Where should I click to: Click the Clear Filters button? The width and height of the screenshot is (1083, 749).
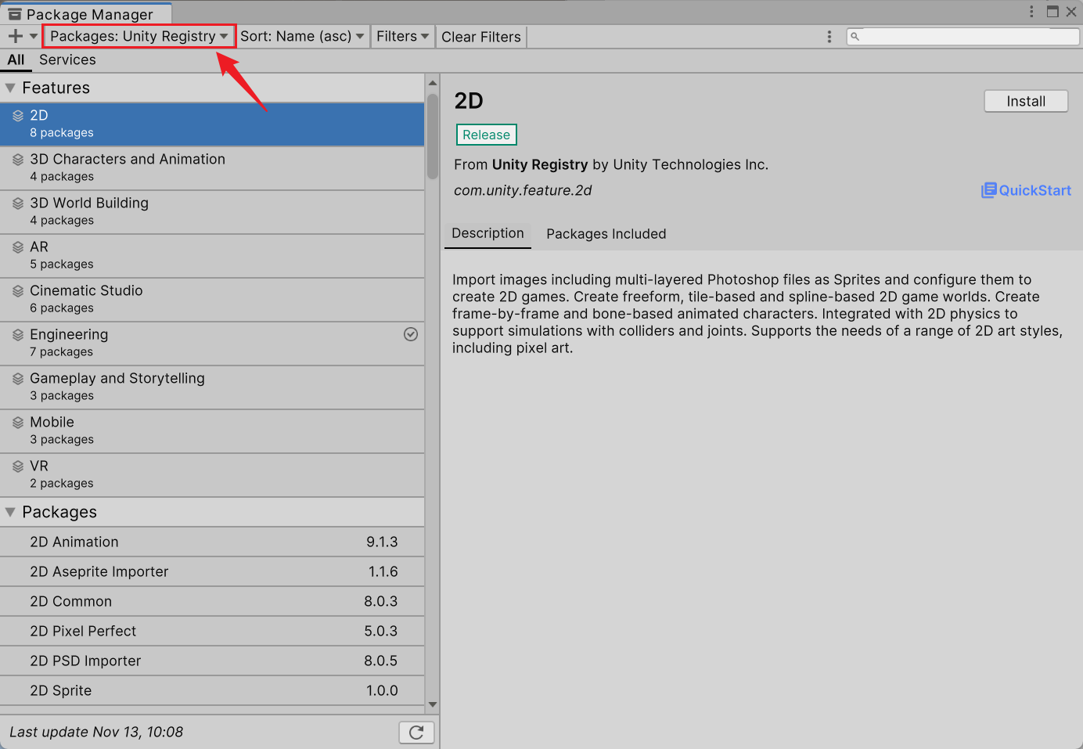[481, 37]
